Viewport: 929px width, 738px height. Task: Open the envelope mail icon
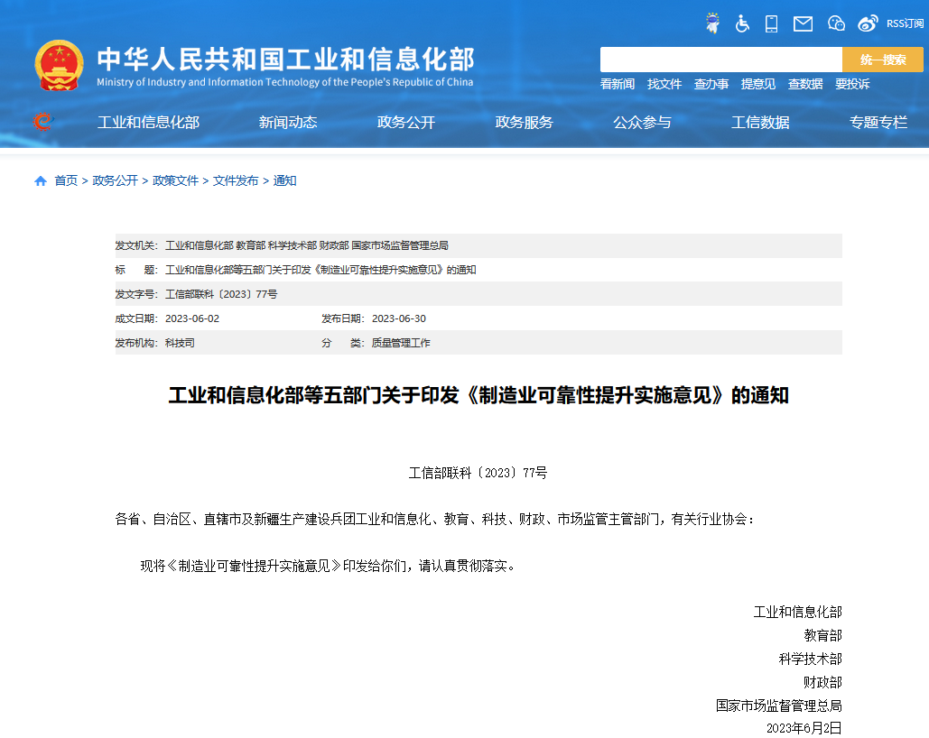[x=803, y=23]
